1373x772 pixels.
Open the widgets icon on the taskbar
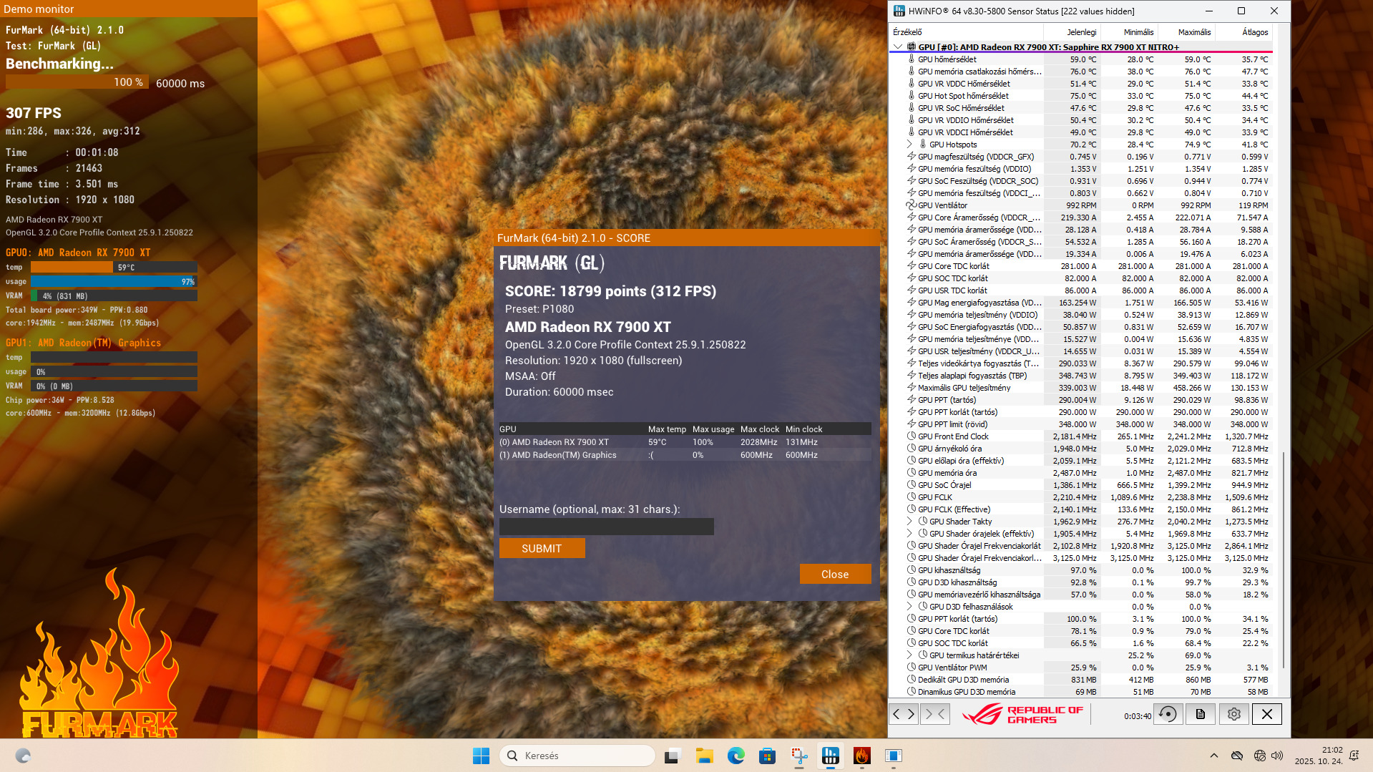23,756
